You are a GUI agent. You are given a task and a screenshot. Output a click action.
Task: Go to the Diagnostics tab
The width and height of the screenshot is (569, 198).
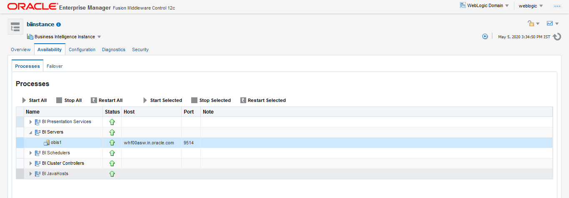pyautogui.click(x=114, y=49)
